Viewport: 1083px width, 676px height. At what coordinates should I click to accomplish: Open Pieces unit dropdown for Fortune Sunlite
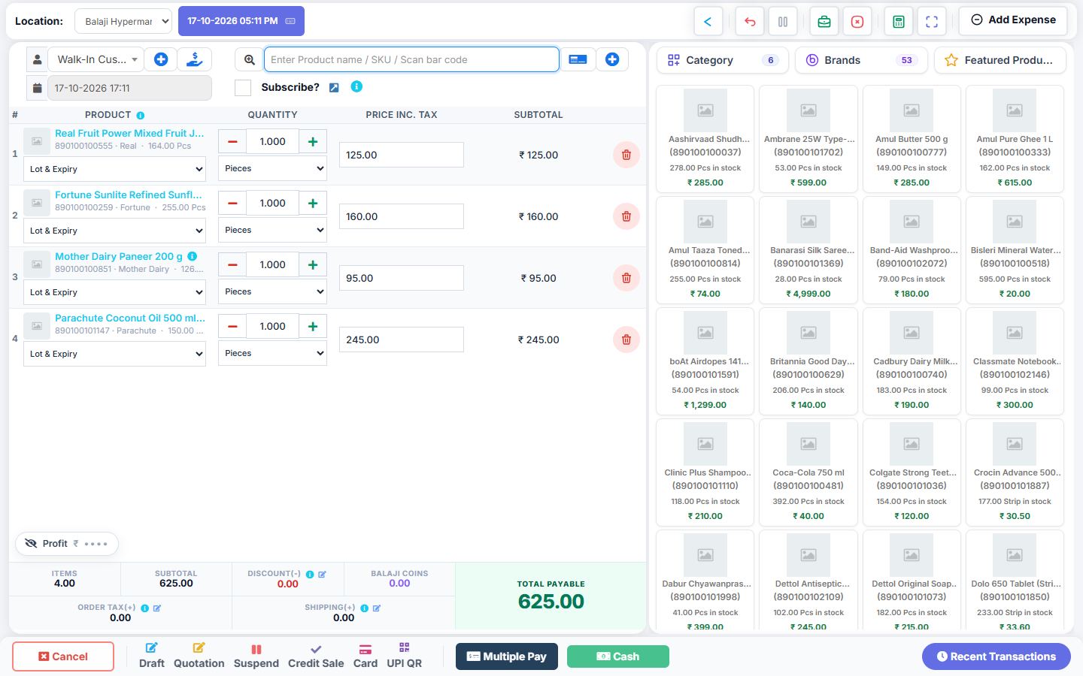coord(272,230)
